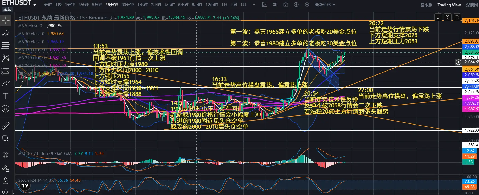The image size is (479, 195).
Task: Click the 2,151 orange price label
Action: coord(471,20)
